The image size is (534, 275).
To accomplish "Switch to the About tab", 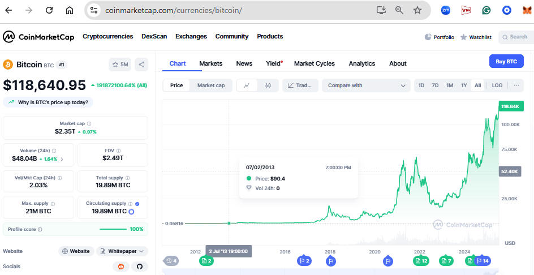I will [398, 63].
